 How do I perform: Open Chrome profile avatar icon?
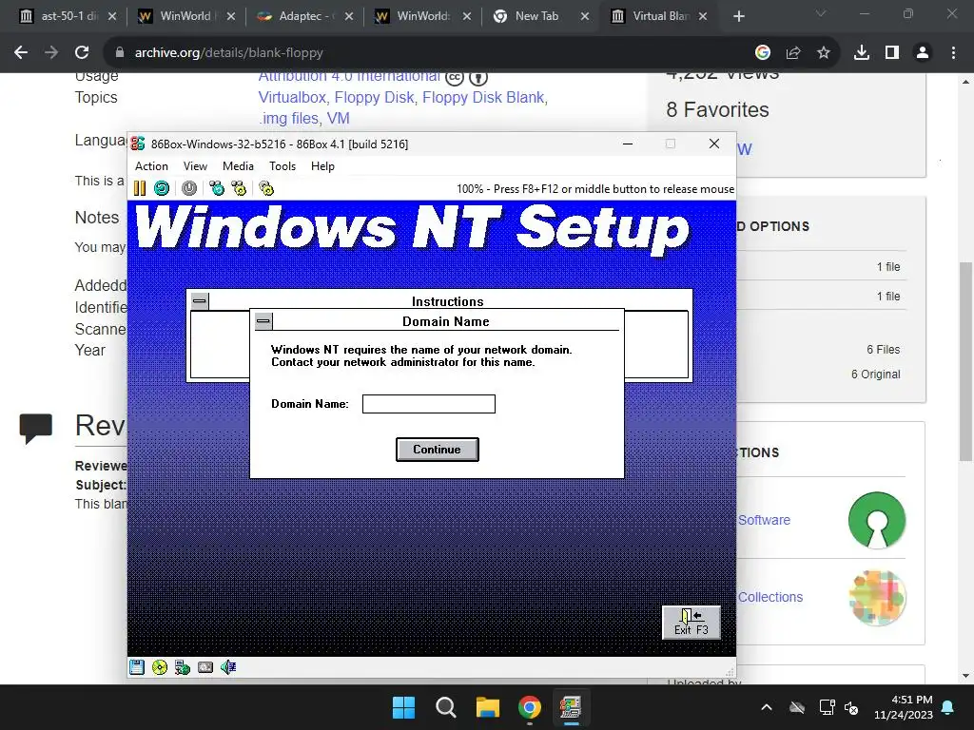click(923, 53)
